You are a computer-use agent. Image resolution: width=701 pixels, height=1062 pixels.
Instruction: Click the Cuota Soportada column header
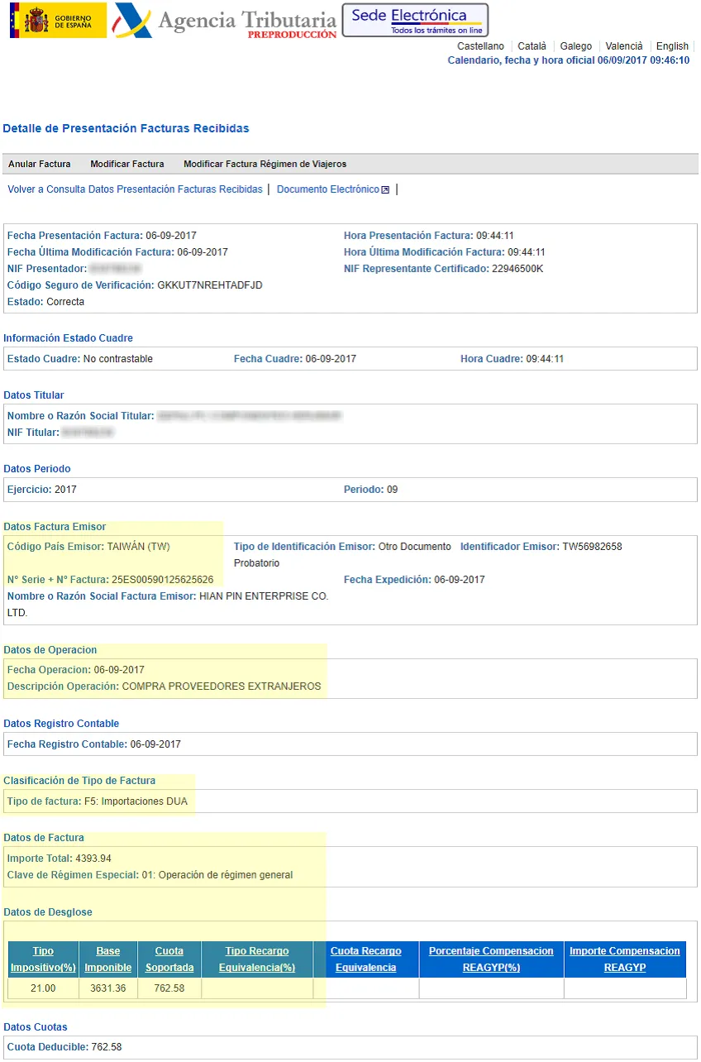(x=169, y=959)
